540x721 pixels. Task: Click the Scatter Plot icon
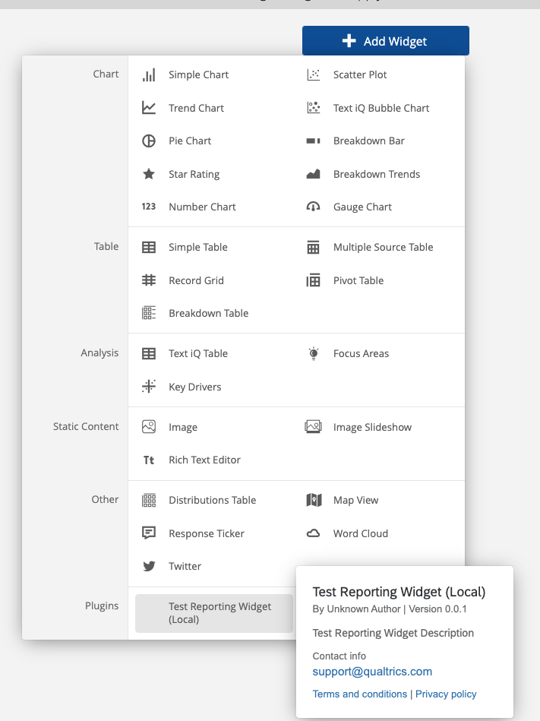coord(314,74)
